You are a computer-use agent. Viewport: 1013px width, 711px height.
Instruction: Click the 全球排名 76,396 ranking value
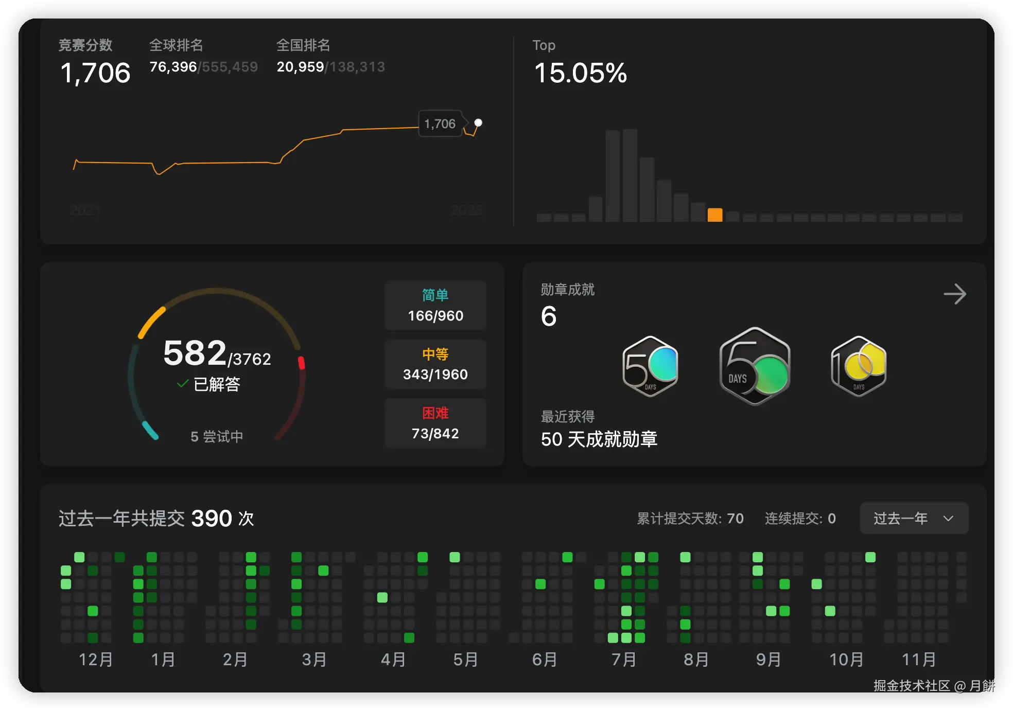pyautogui.click(x=173, y=67)
